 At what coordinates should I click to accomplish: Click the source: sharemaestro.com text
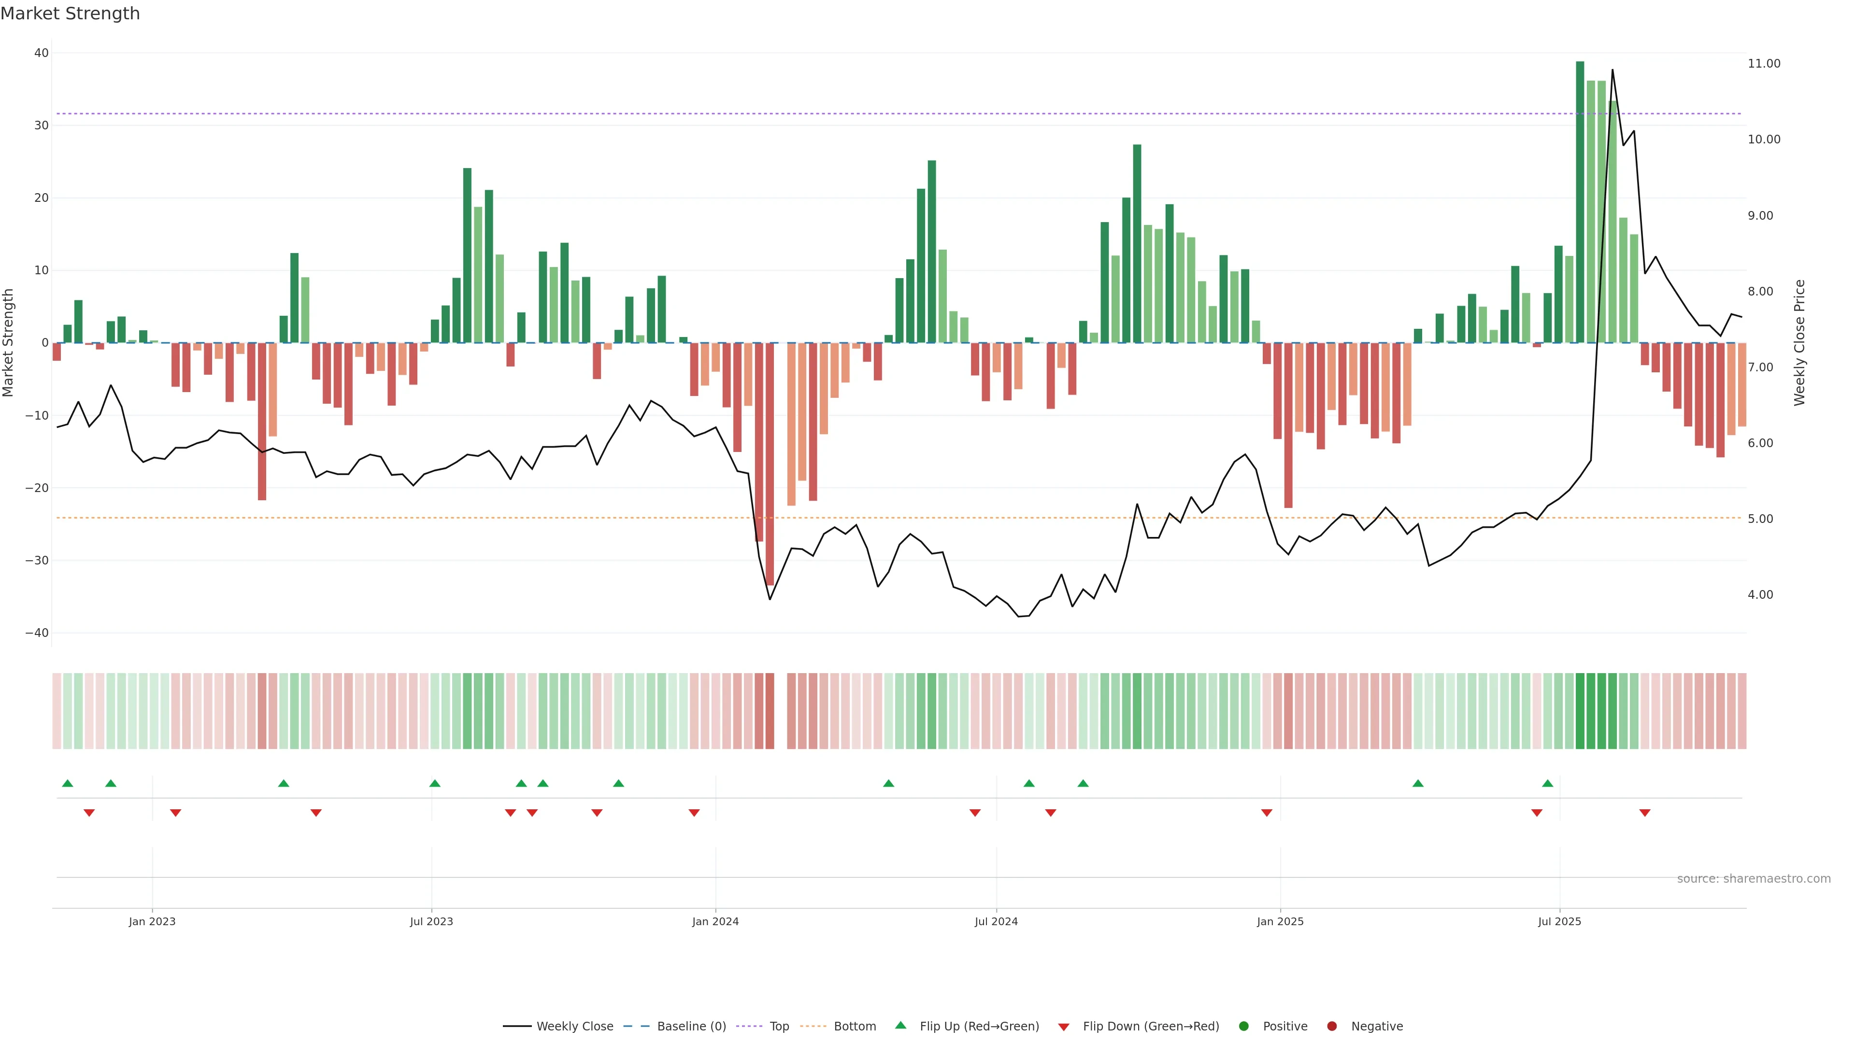(x=1754, y=879)
